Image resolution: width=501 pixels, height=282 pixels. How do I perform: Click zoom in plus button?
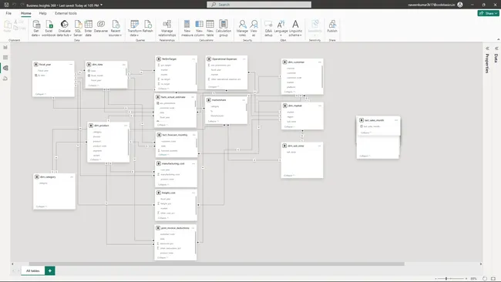tap(466, 278)
